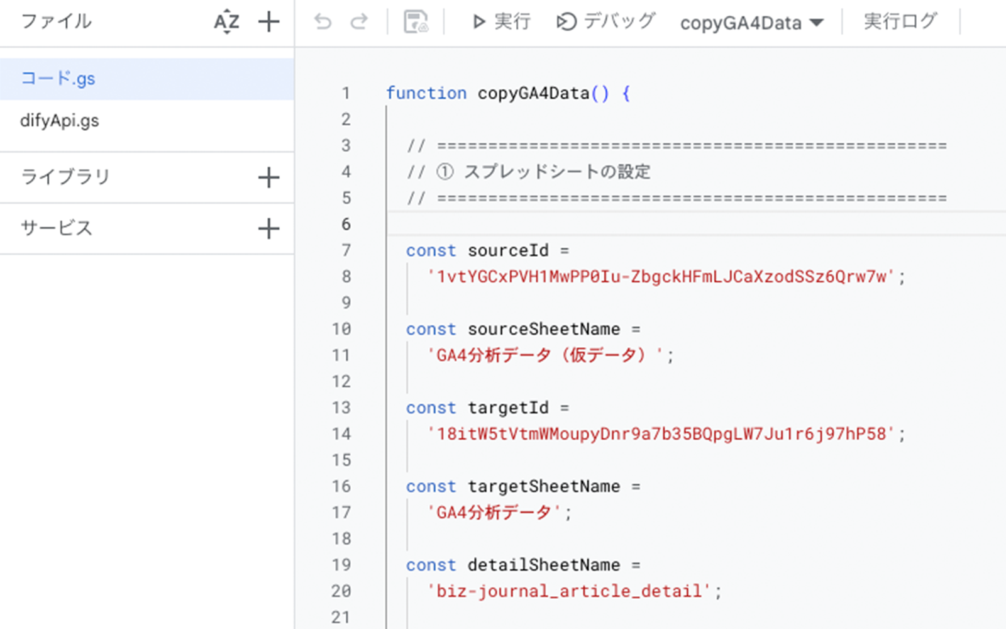Click the ライブラリ section label
The image size is (1006, 629).
tap(65, 177)
